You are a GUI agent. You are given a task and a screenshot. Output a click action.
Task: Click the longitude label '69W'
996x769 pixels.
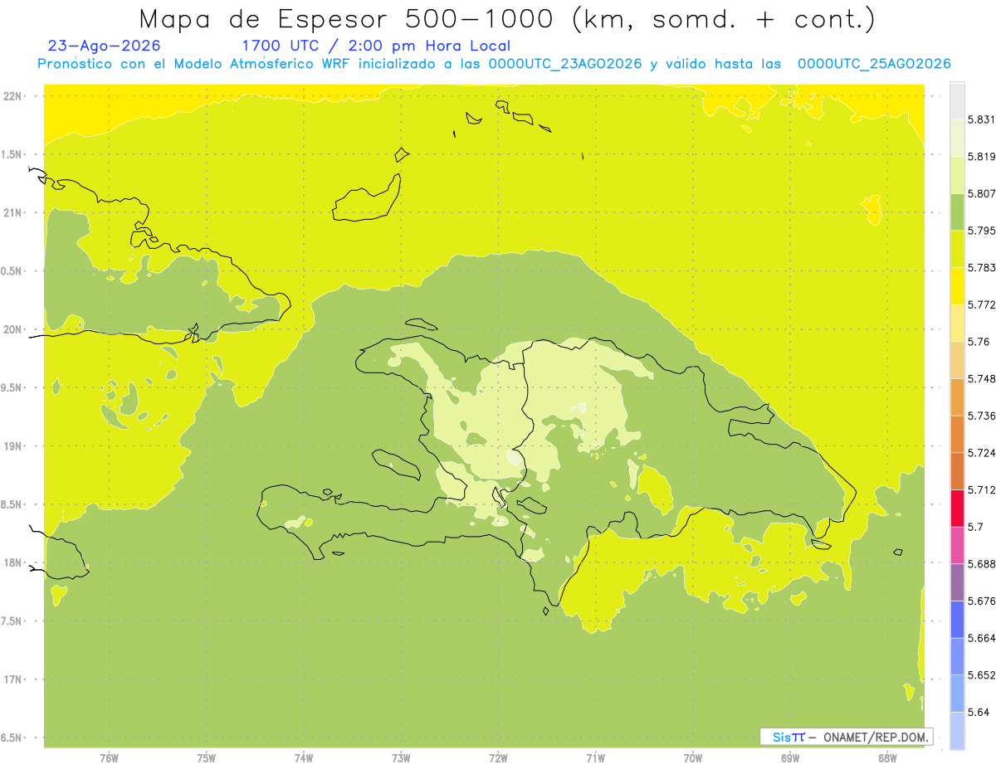coord(790,758)
